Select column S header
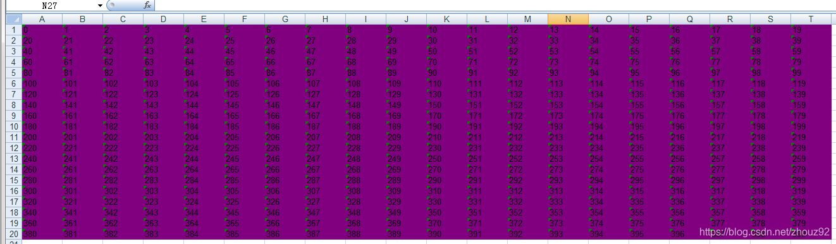 coord(770,20)
